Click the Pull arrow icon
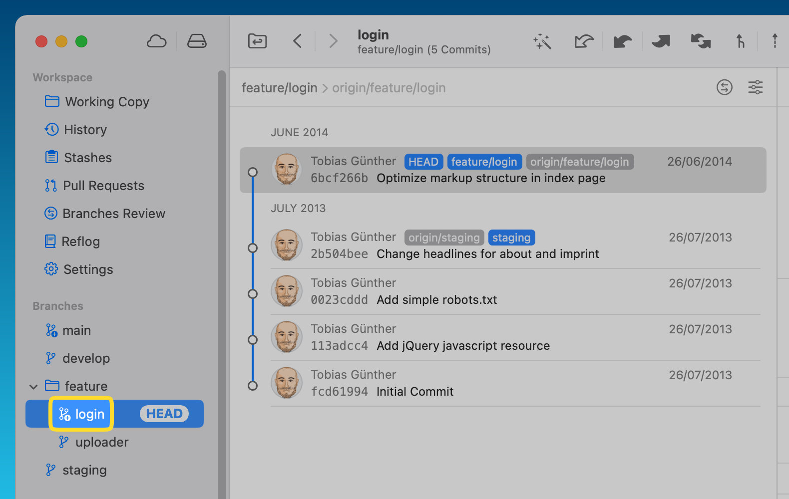This screenshot has width=789, height=499. [x=622, y=41]
